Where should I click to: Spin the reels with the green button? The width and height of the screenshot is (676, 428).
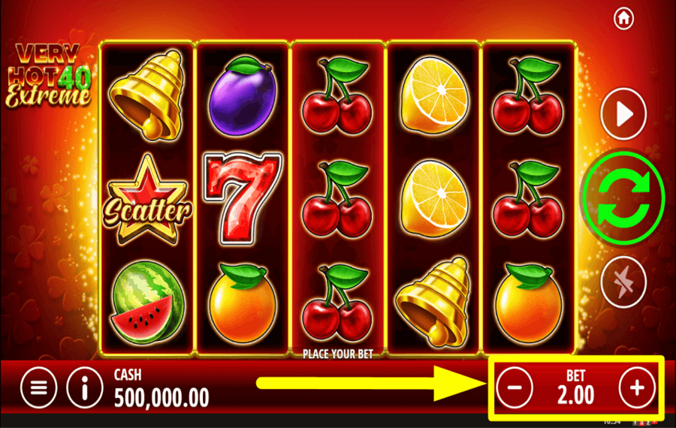pos(623,197)
